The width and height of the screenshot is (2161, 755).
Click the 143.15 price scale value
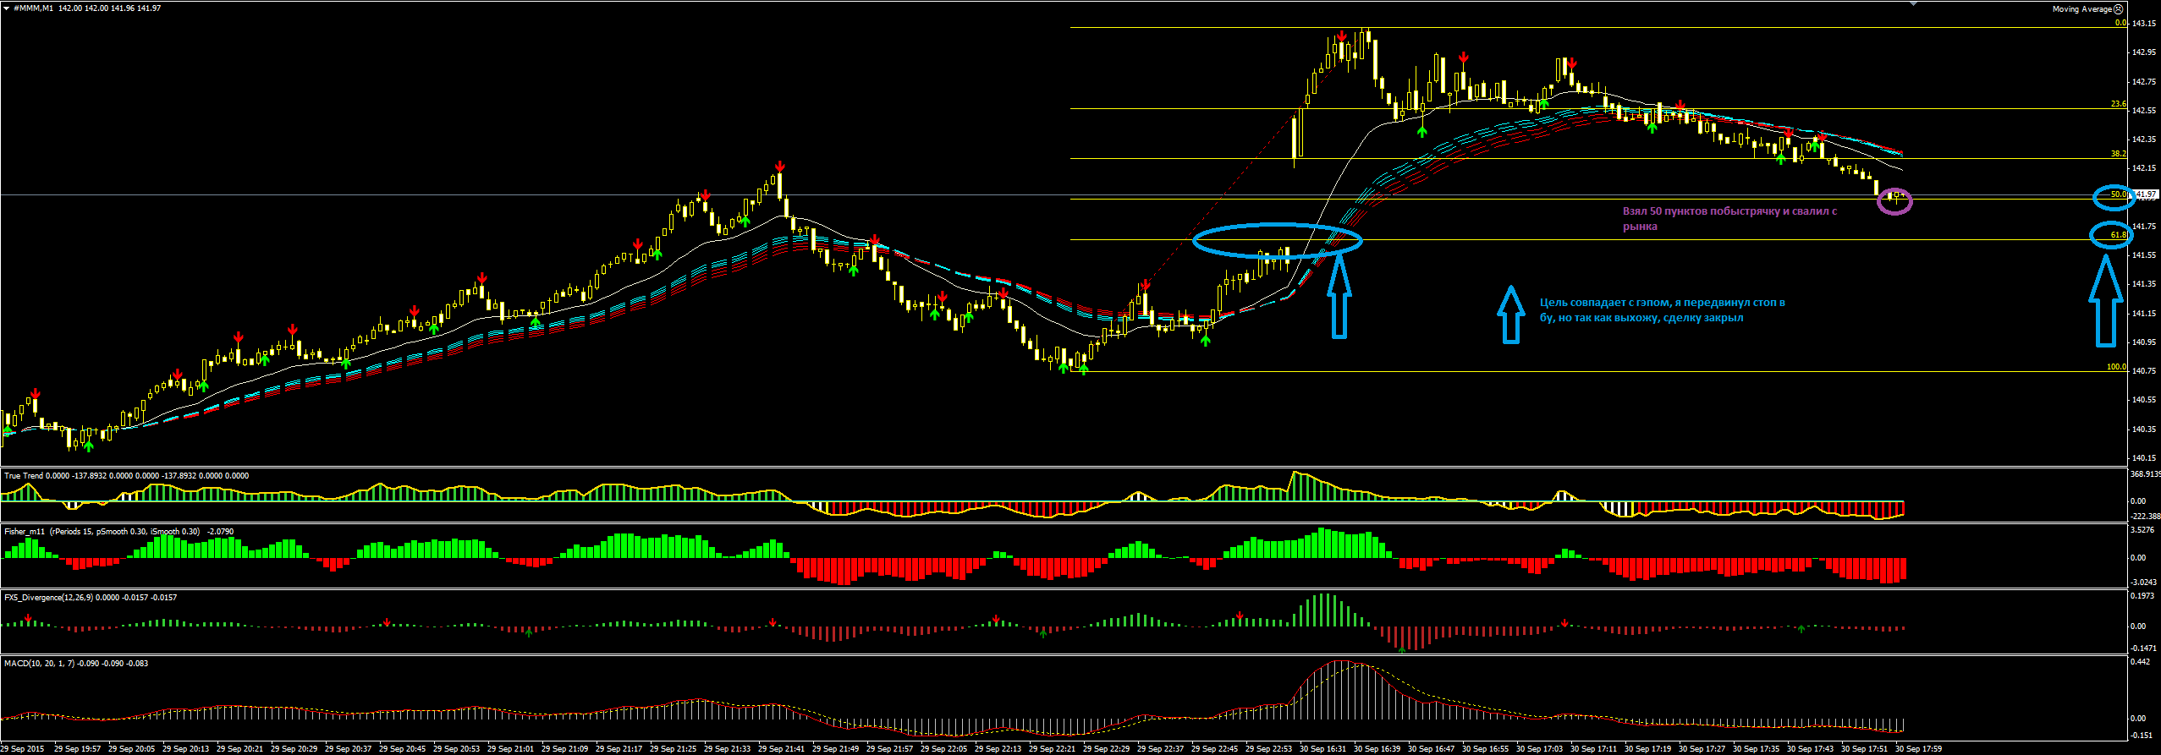point(2144,24)
